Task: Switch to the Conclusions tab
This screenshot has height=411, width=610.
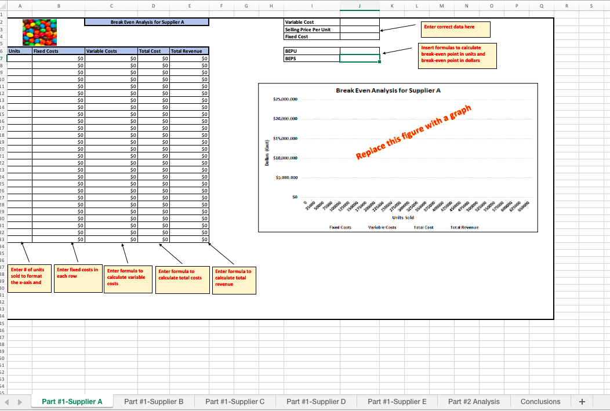Action: (x=540, y=401)
